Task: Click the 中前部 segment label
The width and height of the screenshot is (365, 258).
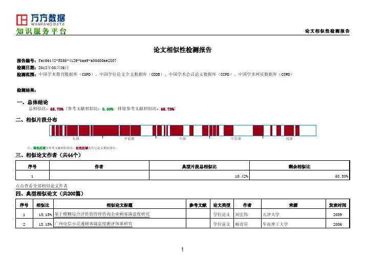Action: pos(130,138)
